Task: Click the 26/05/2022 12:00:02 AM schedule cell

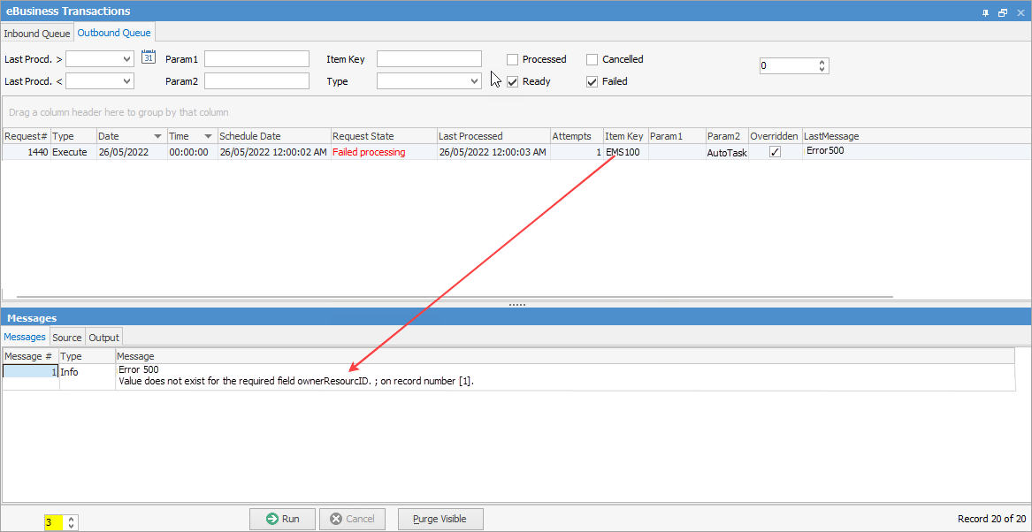Action: (274, 152)
